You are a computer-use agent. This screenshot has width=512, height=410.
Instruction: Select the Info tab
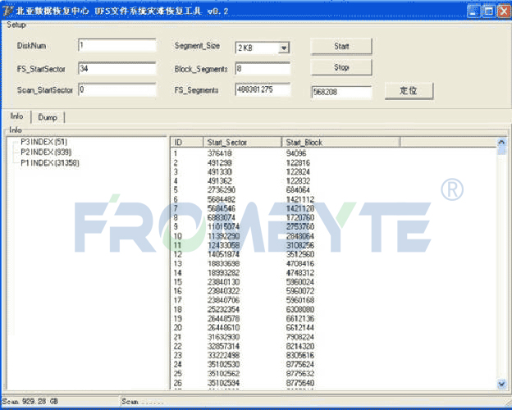tap(16, 116)
